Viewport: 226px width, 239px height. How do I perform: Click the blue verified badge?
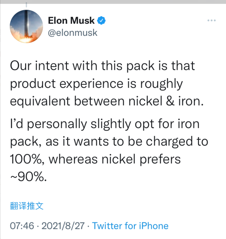click(x=101, y=21)
